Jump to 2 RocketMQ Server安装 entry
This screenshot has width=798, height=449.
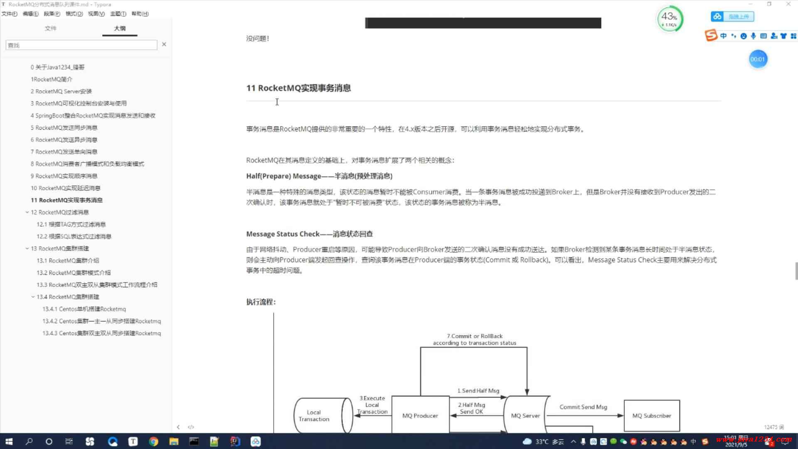tap(61, 91)
